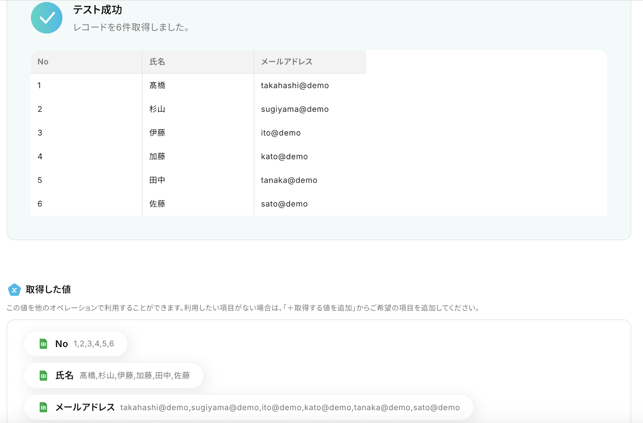Screen dimensions: 643x423
Task: Click the sugiyama@demo email cell
Action: coord(295,109)
